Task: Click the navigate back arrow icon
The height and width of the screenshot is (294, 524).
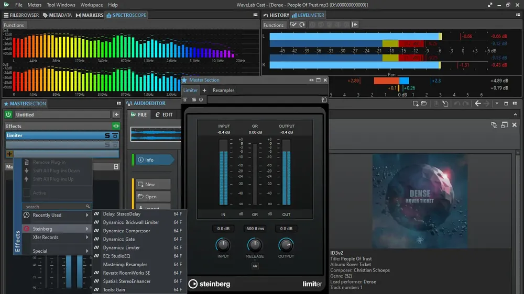Action: click(478, 104)
